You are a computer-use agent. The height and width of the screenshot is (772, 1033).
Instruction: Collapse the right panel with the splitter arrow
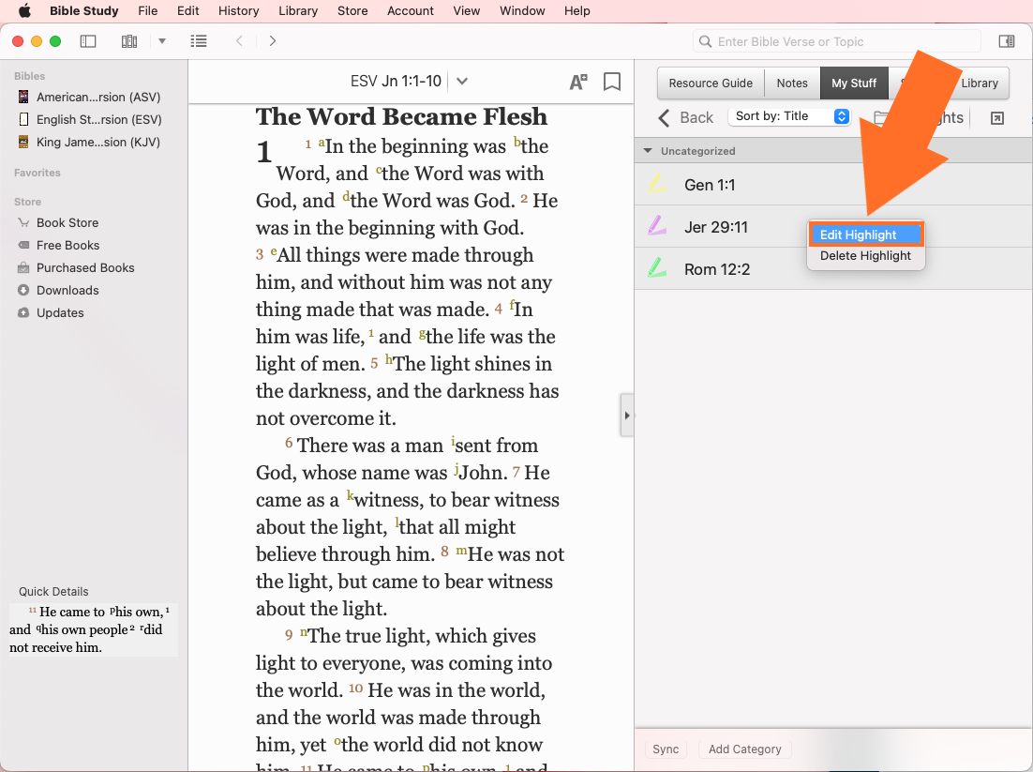(626, 416)
